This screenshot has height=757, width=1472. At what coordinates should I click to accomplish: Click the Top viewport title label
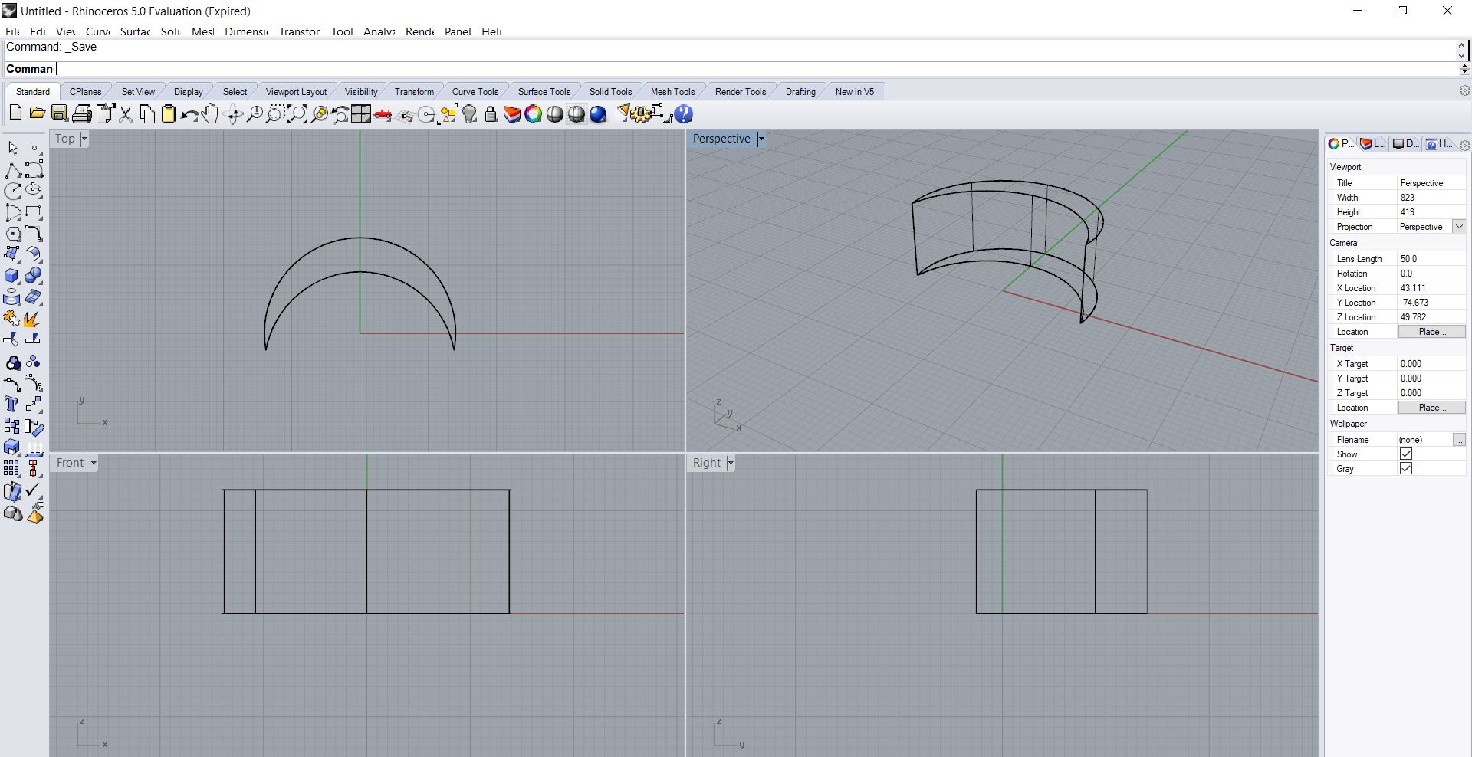click(x=65, y=139)
